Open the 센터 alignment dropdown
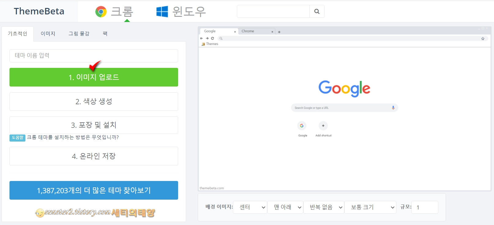The width and height of the screenshot is (494, 225). click(x=250, y=207)
